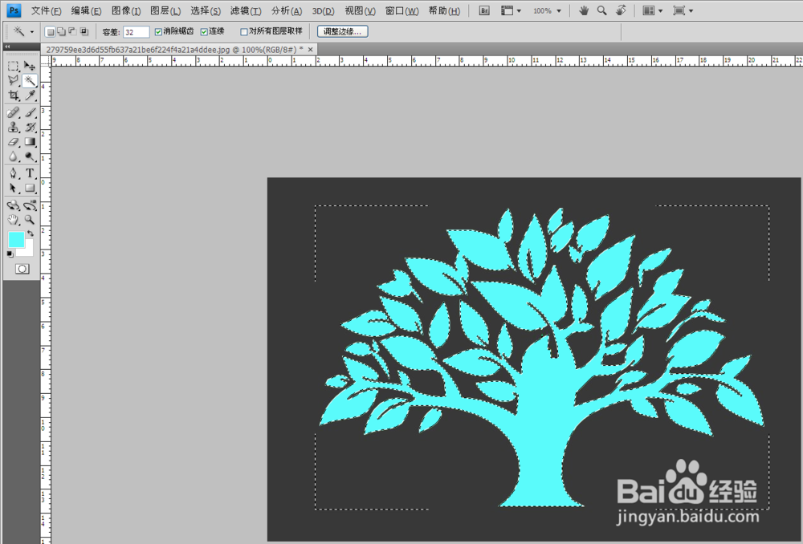803x544 pixels.
Task: Open the 滤镜(T) menu
Action: click(246, 10)
